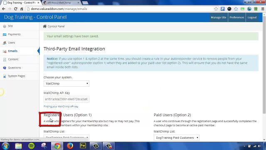Open Emails section in sidebar
Viewport: 266px width, 150px height.
click(20, 51)
